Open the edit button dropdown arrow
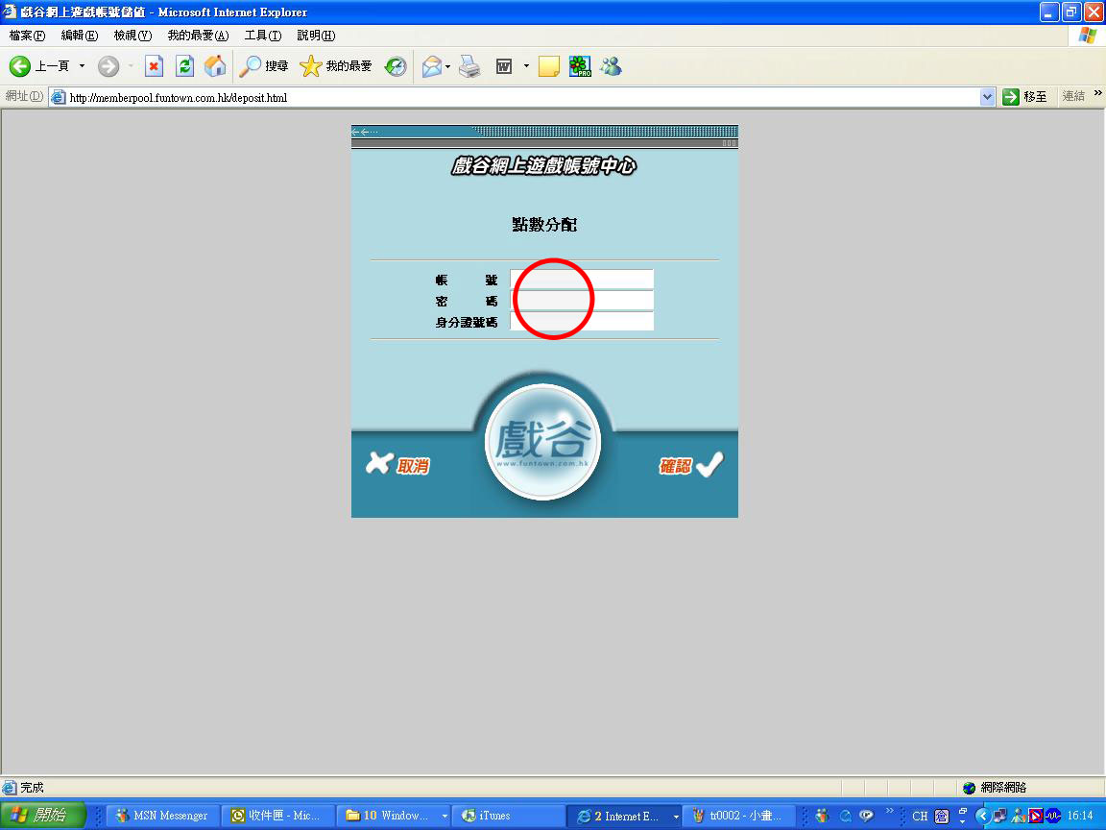 526,66
